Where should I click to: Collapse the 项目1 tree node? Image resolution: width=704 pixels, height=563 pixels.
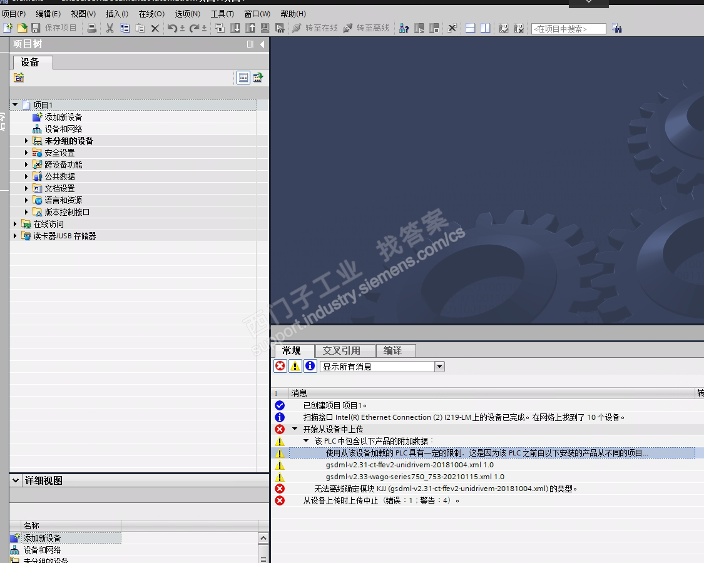pos(15,104)
